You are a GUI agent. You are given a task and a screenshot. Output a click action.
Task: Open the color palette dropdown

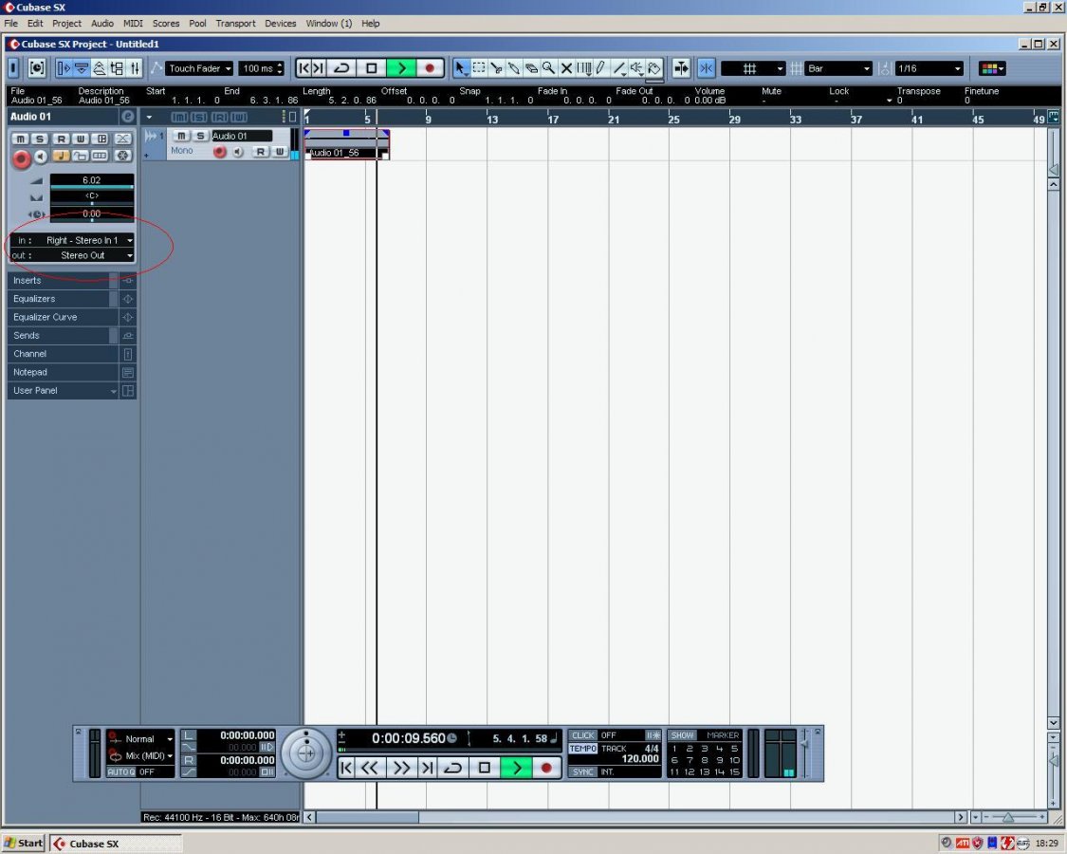992,68
